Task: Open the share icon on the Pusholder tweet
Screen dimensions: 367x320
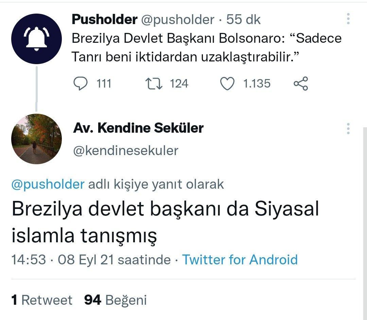Action: tap(301, 83)
